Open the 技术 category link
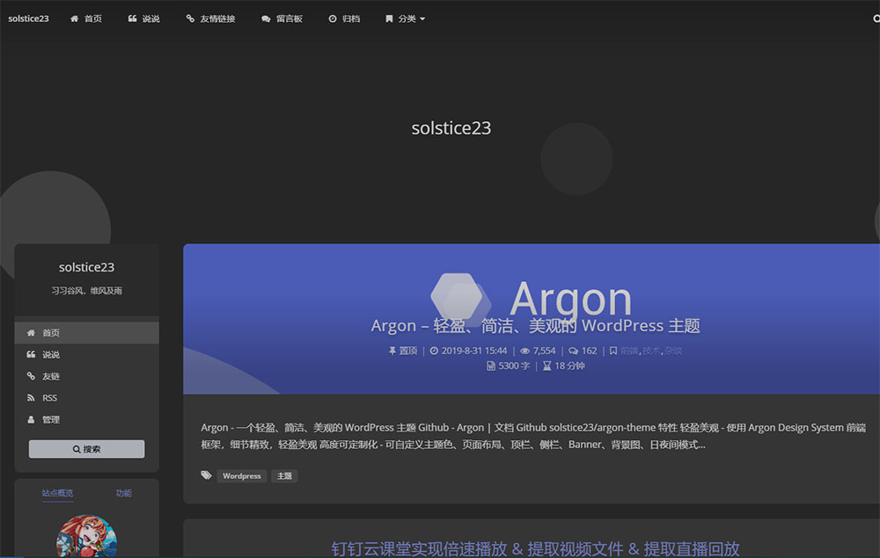This screenshot has width=880, height=558. tap(651, 351)
